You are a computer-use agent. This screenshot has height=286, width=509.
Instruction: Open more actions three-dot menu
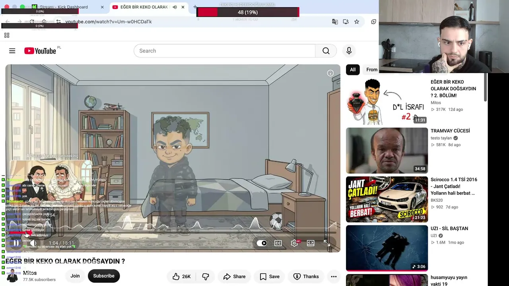click(334, 276)
